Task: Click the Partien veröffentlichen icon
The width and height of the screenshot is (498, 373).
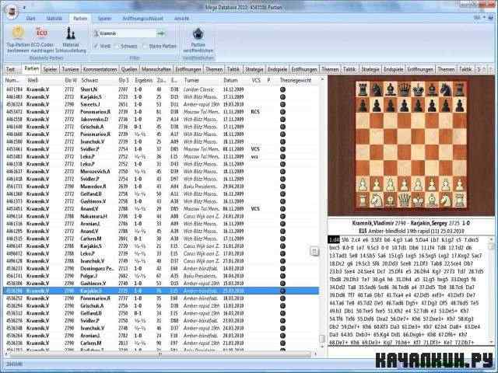Action: click(198, 33)
